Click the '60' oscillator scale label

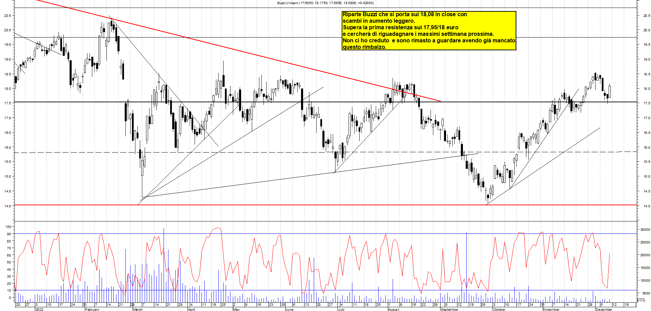[9, 255]
